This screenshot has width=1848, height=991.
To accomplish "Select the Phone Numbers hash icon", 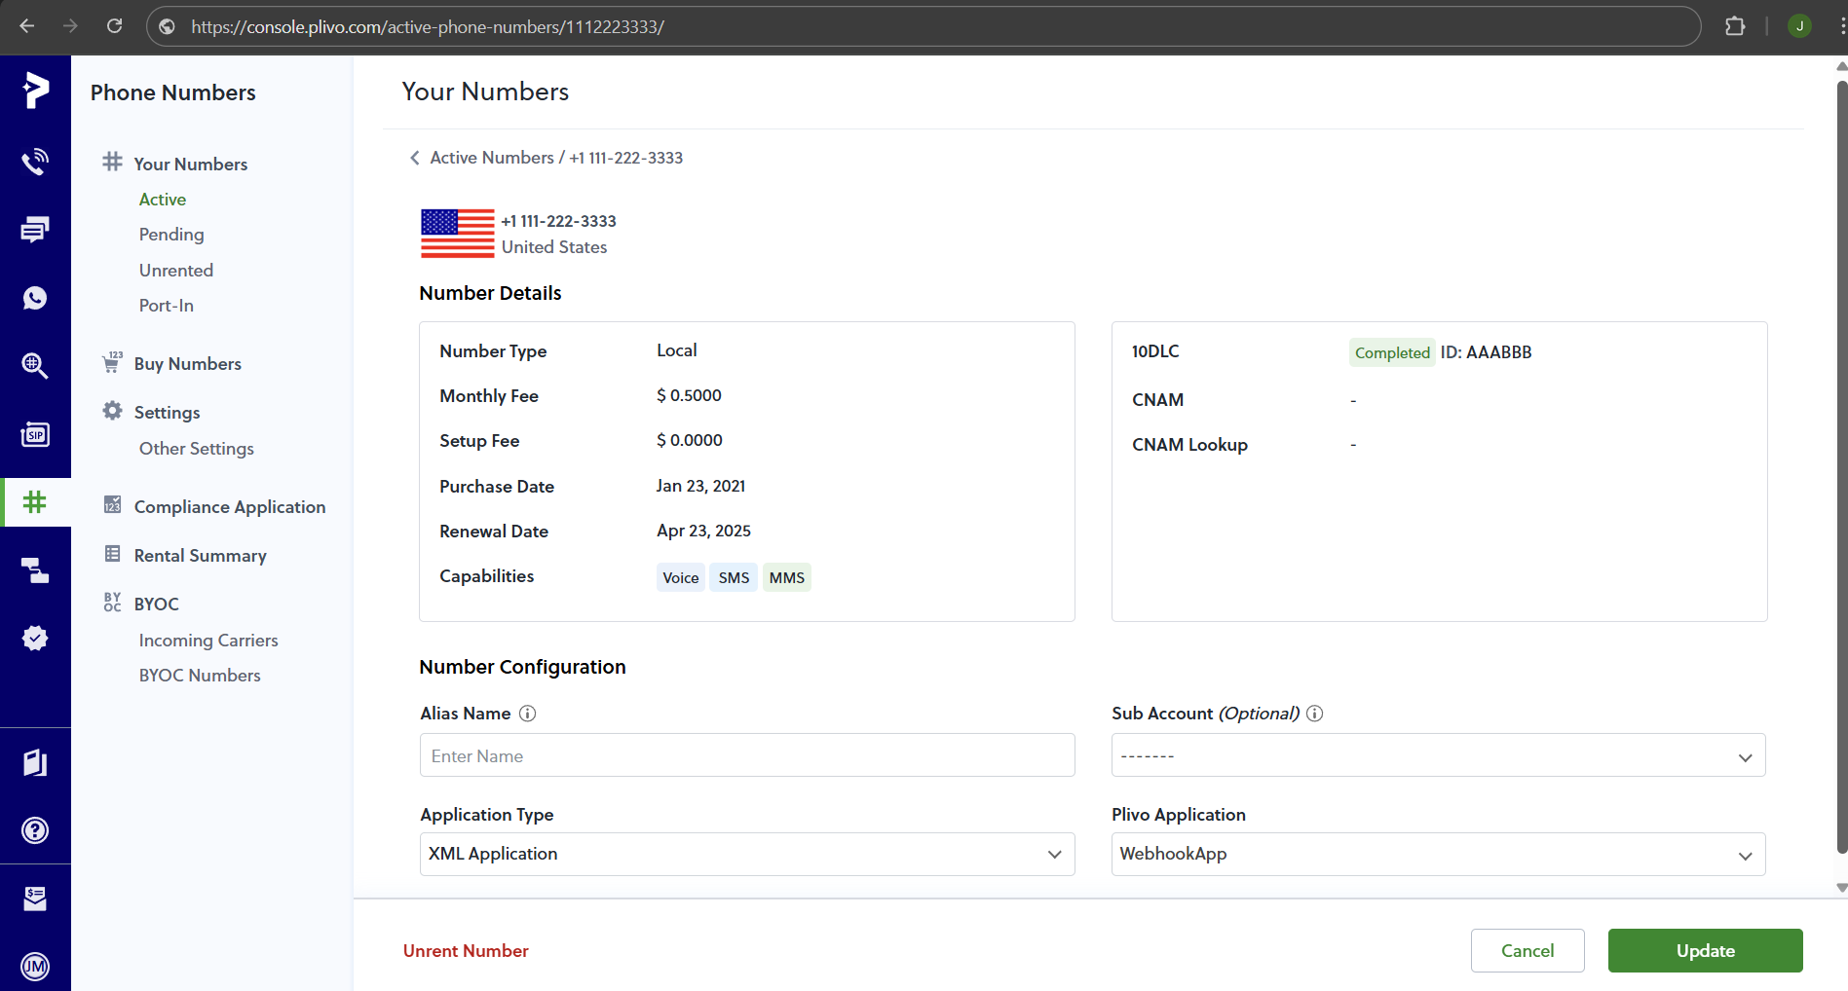I will [x=35, y=502].
